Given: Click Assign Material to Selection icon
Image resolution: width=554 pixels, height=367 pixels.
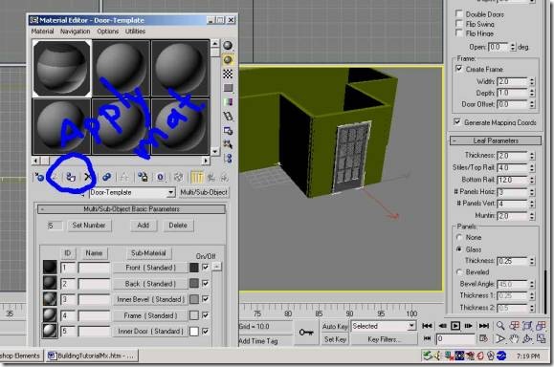Looking at the screenshot, I should click(71, 177).
